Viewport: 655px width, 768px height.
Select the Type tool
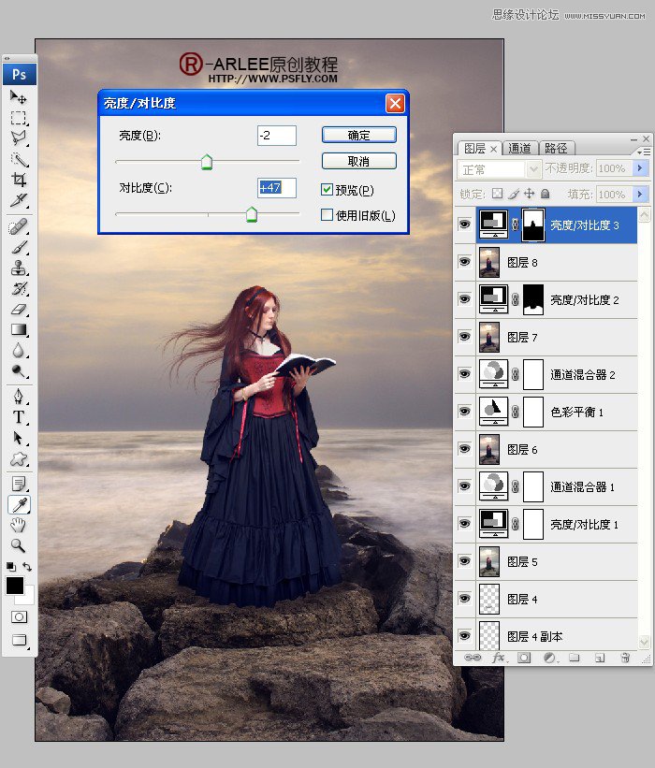(x=19, y=417)
